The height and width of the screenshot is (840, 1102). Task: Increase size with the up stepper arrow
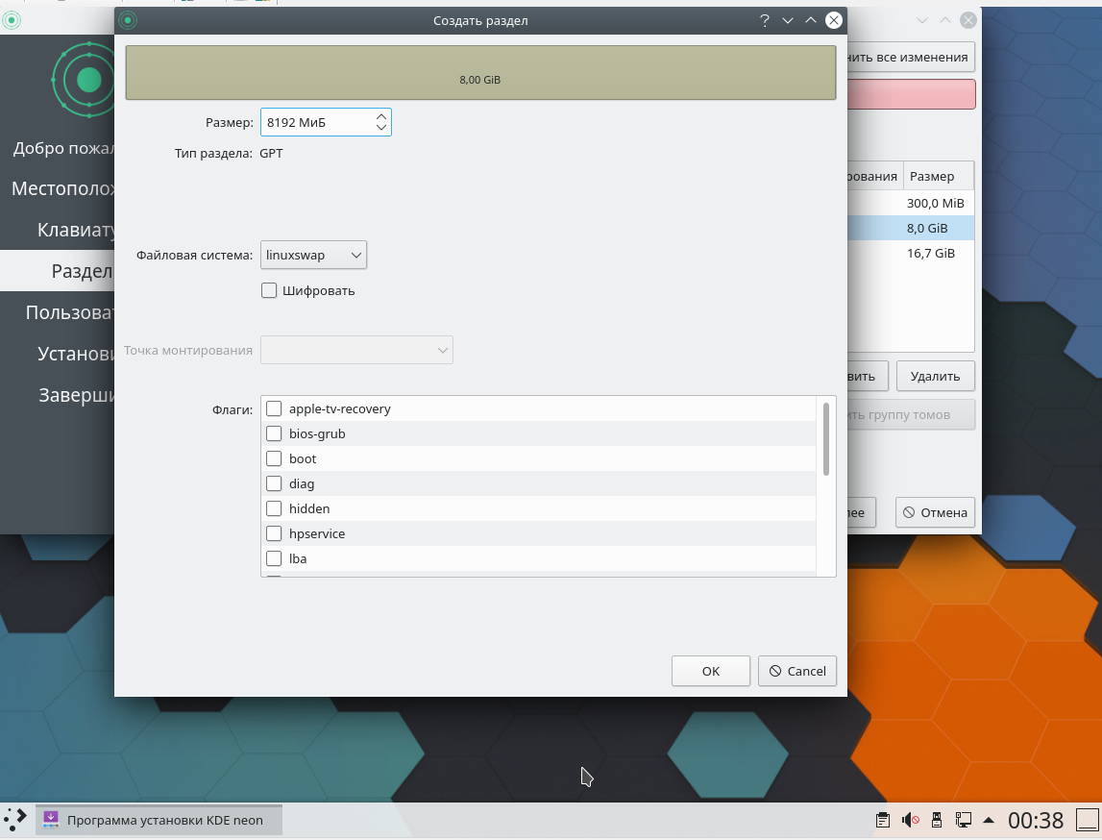pos(380,116)
